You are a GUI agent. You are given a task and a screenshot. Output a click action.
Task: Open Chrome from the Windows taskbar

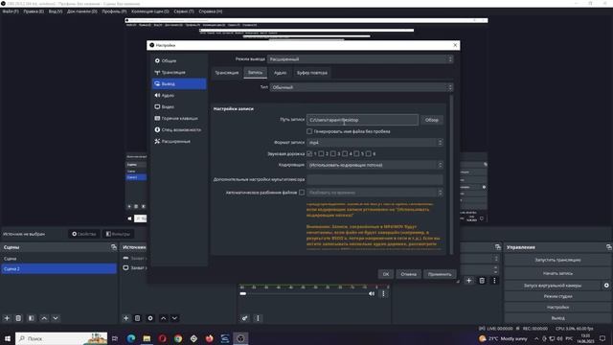pyautogui.click(x=178, y=338)
